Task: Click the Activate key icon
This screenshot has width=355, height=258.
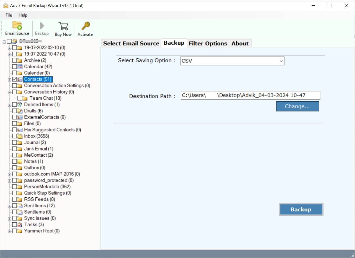Action: 85,26
